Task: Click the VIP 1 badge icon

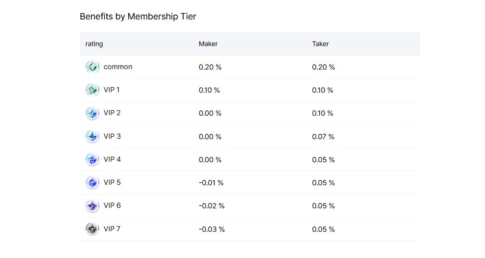Action: [92, 90]
